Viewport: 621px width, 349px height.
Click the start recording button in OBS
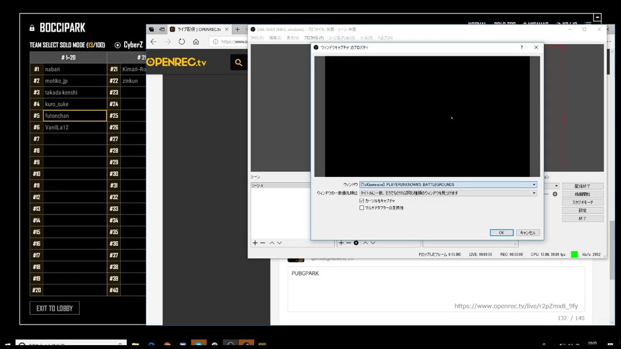[x=583, y=195]
